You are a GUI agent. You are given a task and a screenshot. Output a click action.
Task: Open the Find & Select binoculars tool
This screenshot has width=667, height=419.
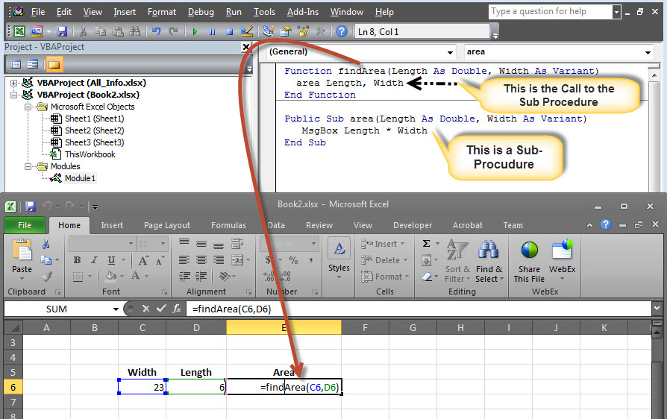point(489,261)
